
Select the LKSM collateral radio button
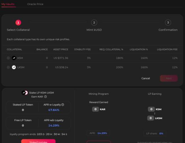coord(8,67)
